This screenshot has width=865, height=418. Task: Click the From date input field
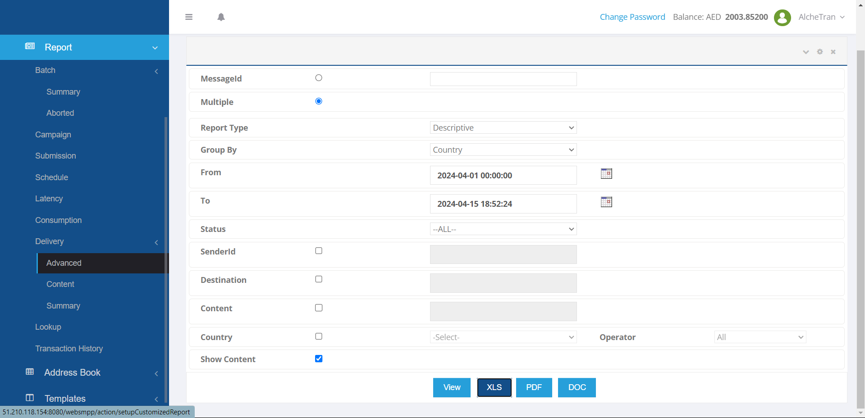(503, 175)
